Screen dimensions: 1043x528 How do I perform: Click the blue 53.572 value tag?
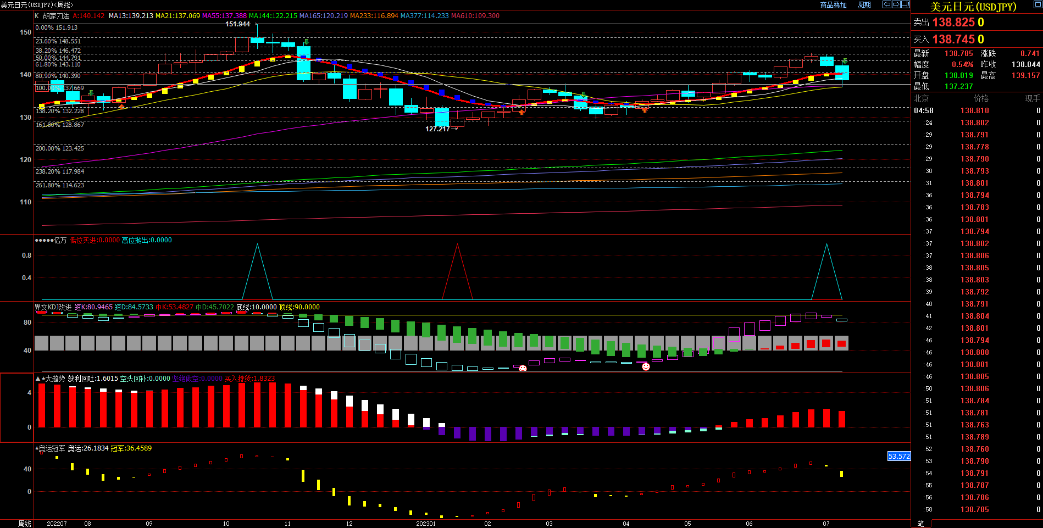tap(899, 456)
